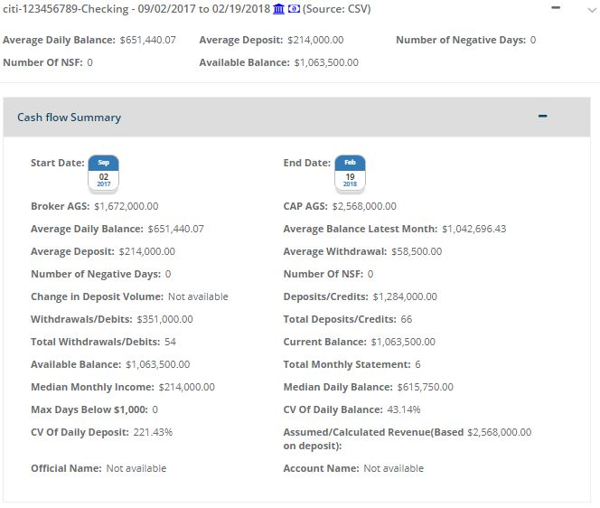Viewport: 600px width, 508px height.
Task: Click the header Available Balance $1,063,500.00
Action: tap(326, 62)
